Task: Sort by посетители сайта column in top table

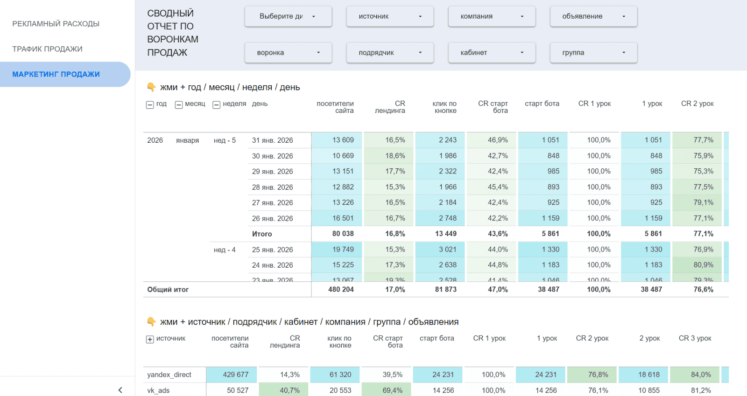Action: (x=335, y=107)
